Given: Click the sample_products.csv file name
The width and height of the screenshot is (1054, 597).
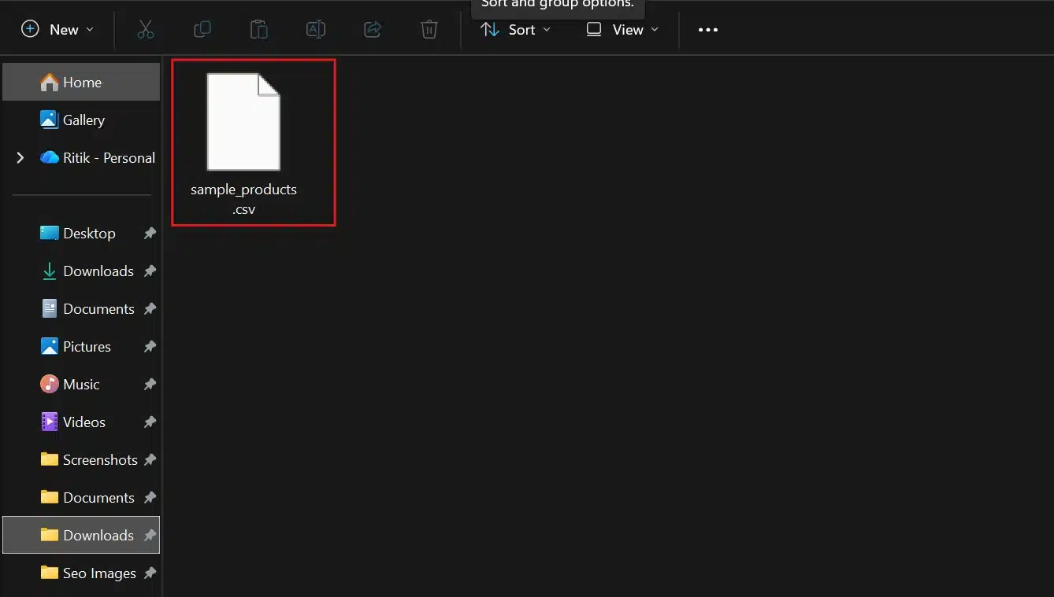Looking at the screenshot, I should tap(243, 200).
